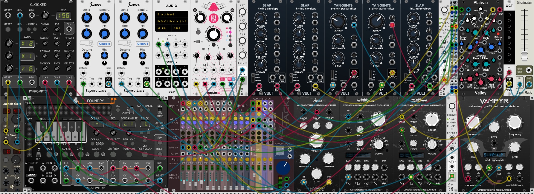Viewport: 534px width, 194px height.
Task: Flip the Foundry 4/8/CUST switch
Action: click(131, 110)
